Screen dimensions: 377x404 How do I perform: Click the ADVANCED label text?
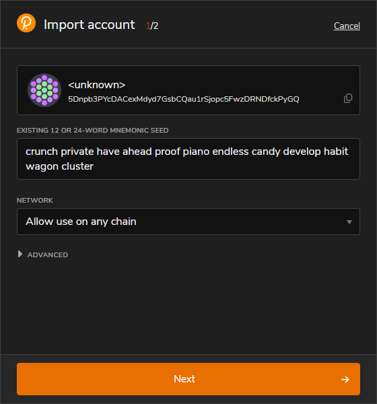point(48,255)
